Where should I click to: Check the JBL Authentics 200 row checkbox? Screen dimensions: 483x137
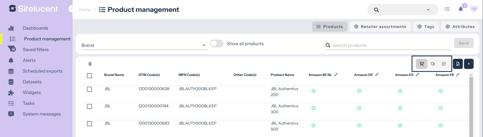point(89,89)
